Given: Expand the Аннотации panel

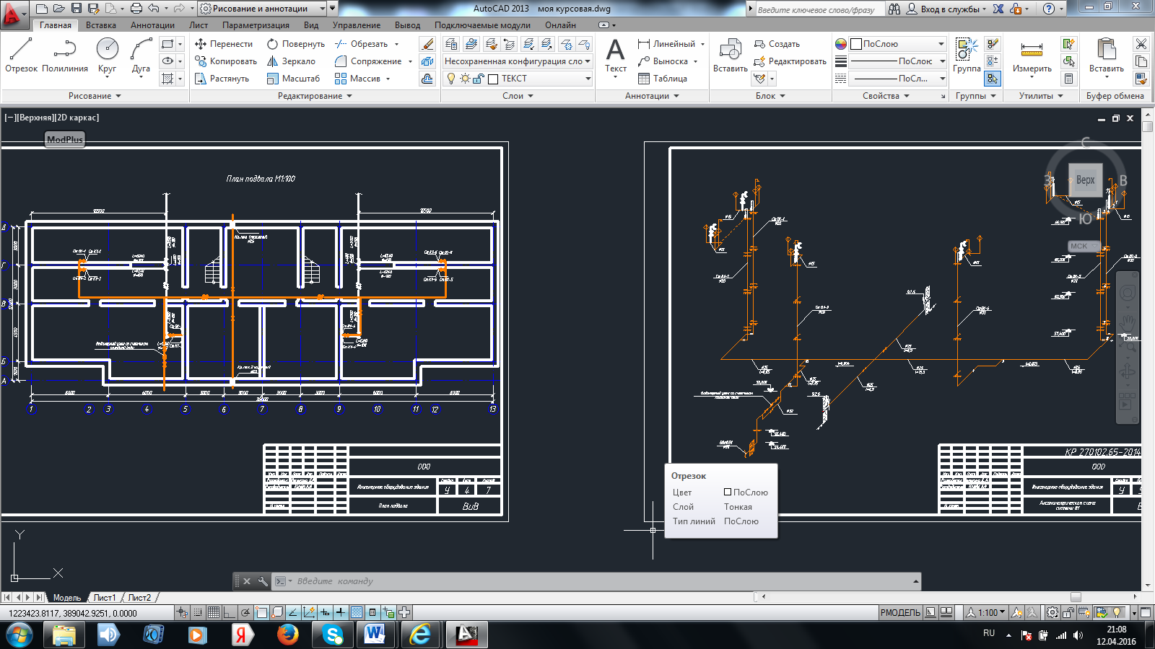Looking at the screenshot, I should [652, 96].
